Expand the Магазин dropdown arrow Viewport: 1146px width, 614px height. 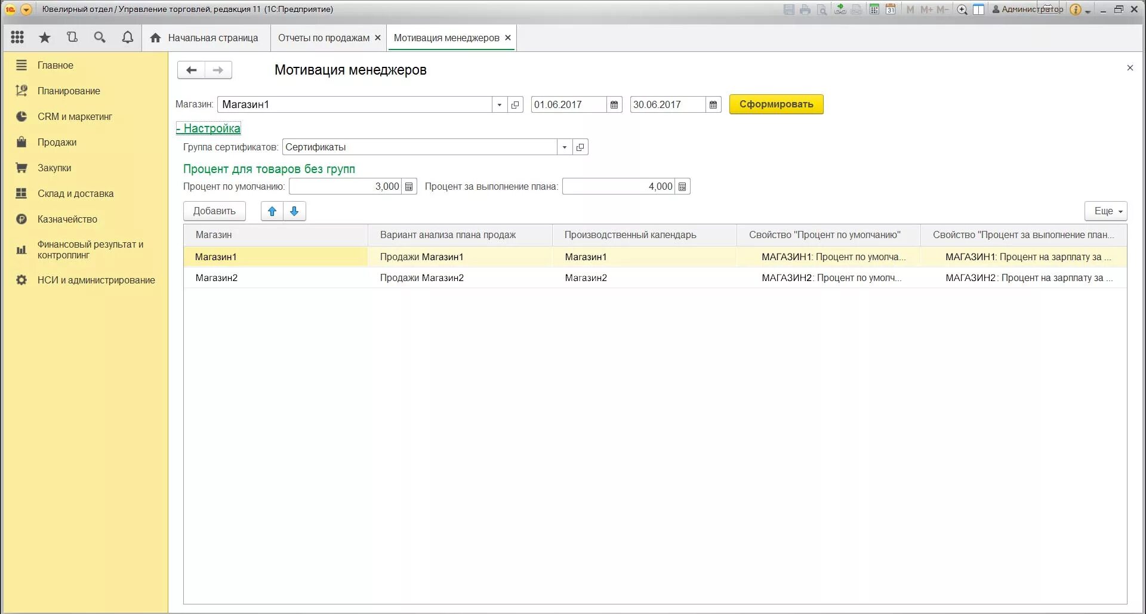500,104
